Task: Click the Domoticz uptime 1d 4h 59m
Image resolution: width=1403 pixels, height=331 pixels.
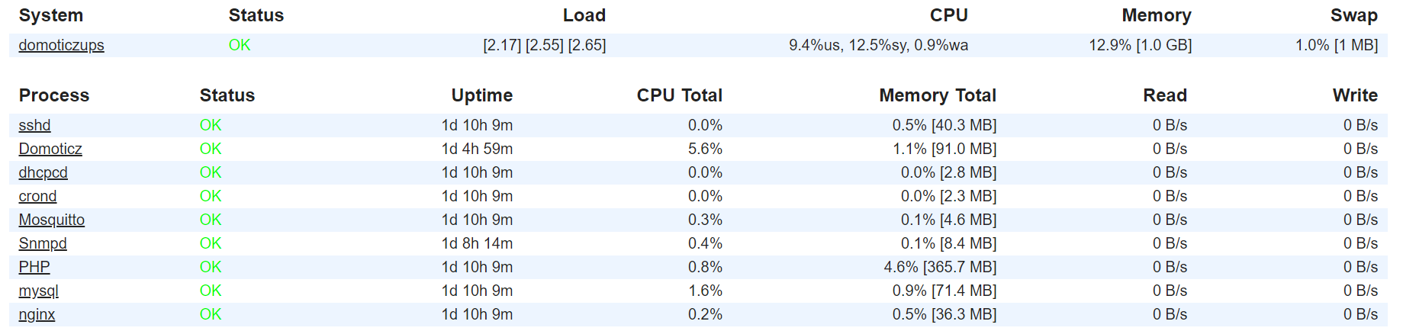Action: point(477,149)
